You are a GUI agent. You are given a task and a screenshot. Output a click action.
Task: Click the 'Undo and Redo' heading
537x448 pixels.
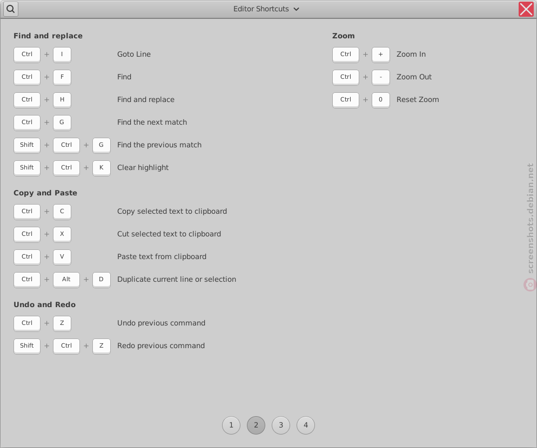click(x=44, y=304)
